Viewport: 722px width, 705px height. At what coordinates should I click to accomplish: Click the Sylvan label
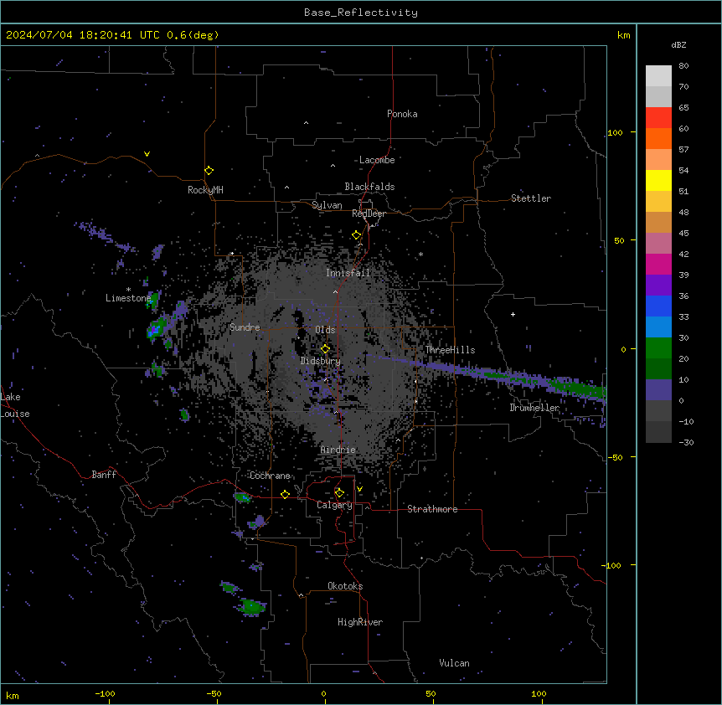point(327,205)
